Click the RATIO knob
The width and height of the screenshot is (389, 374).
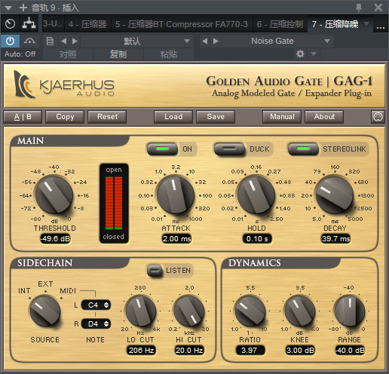coord(250,311)
